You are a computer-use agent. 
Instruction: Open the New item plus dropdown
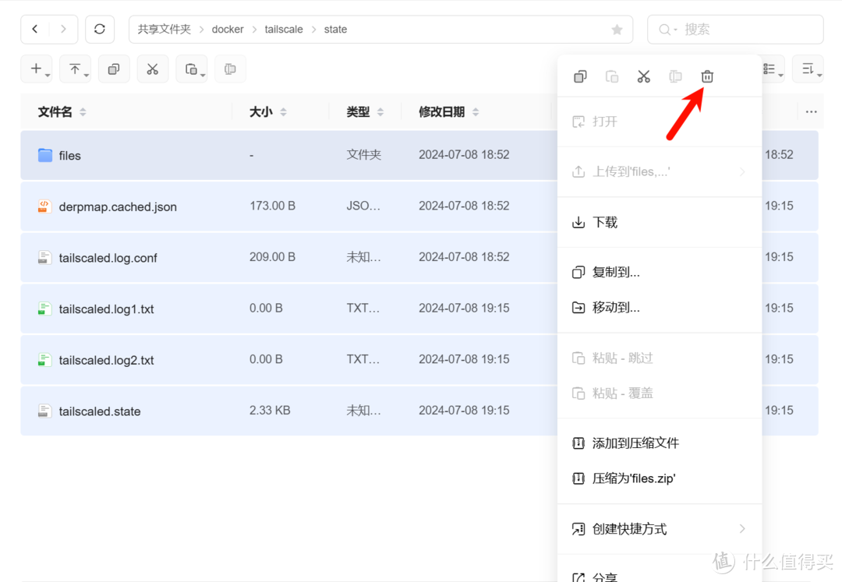[x=37, y=69]
